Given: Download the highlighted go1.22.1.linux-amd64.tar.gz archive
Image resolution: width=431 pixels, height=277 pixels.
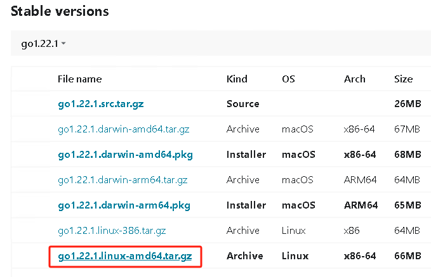Looking at the screenshot, I should click(124, 256).
